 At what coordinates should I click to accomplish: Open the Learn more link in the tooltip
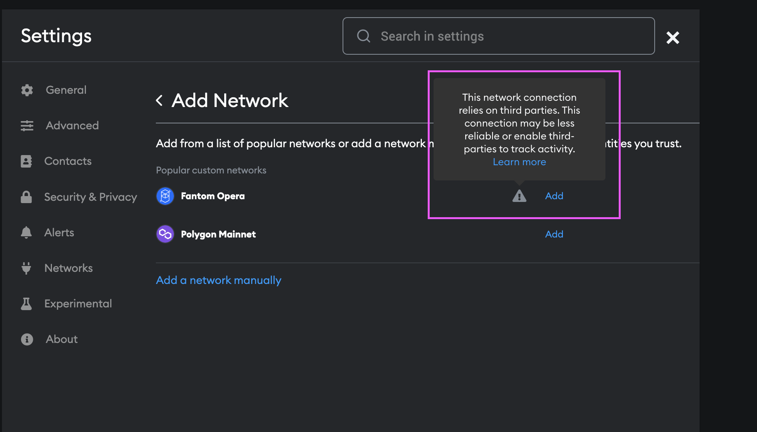click(519, 162)
